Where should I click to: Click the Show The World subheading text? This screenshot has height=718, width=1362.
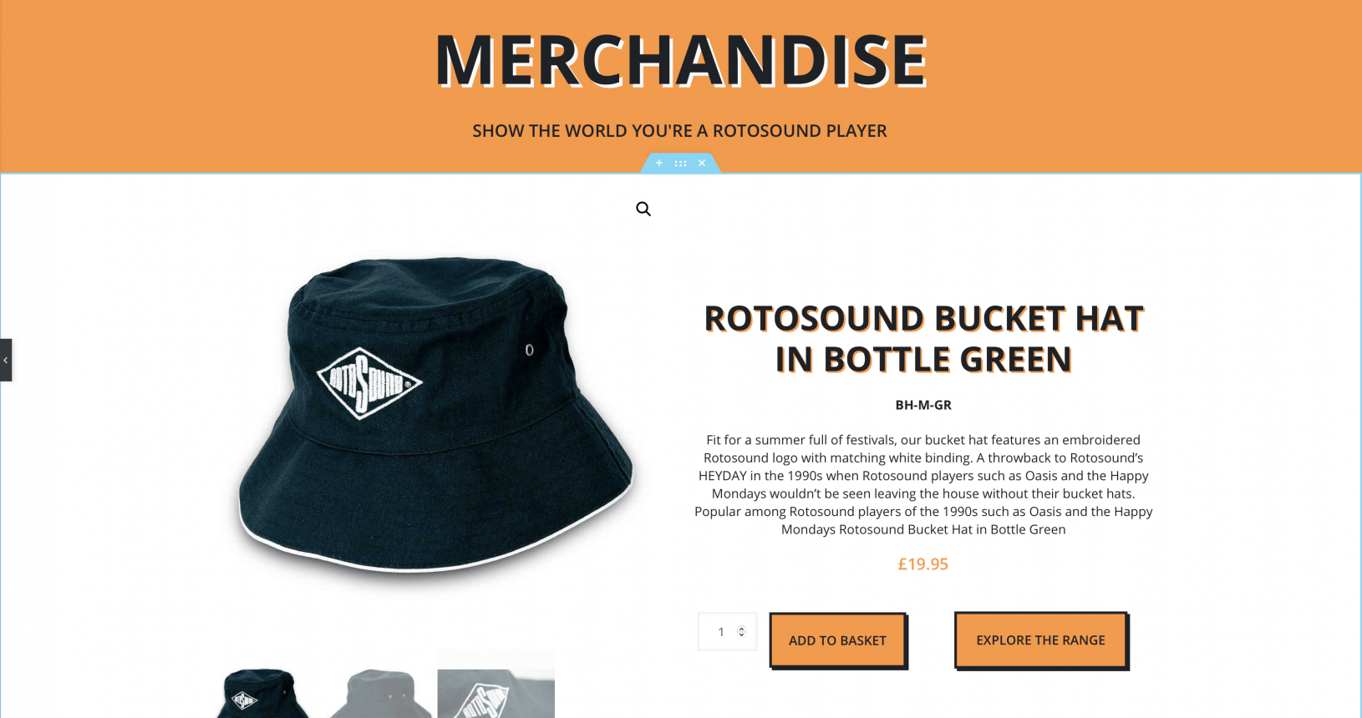click(679, 131)
